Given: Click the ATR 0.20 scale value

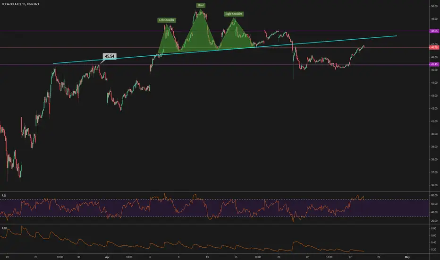Looking at the screenshot, I should pyautogui.click(x=434, y=249).
